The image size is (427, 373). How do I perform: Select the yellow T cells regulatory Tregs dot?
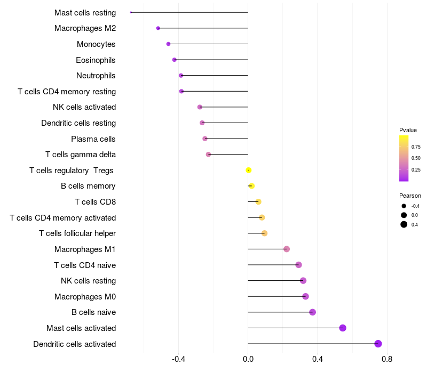(x=249, y=170)
